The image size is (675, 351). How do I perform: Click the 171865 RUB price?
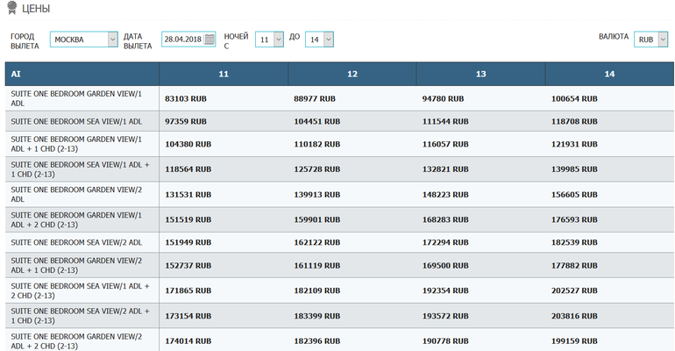coord(188,290)
